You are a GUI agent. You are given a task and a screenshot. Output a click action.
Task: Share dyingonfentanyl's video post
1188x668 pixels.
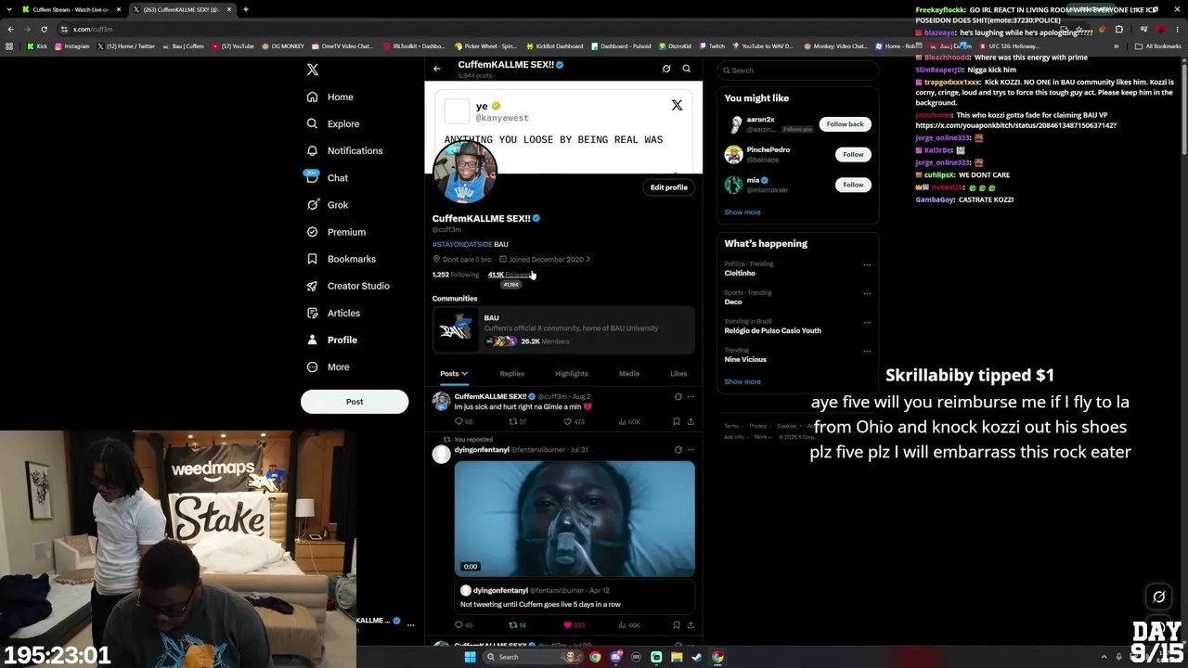691,625
